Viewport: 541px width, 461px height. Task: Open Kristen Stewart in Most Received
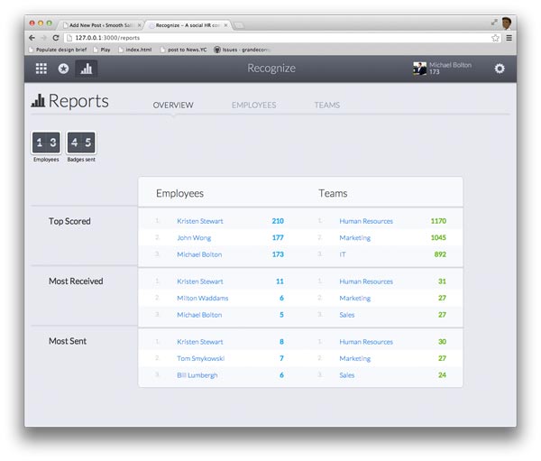pos(200,281)
